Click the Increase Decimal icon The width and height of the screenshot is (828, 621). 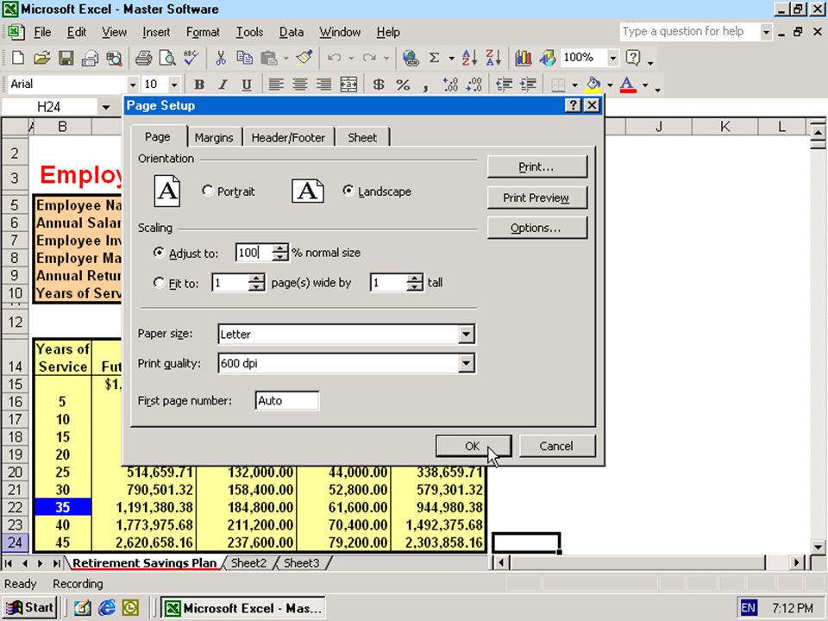pos(450,85)
